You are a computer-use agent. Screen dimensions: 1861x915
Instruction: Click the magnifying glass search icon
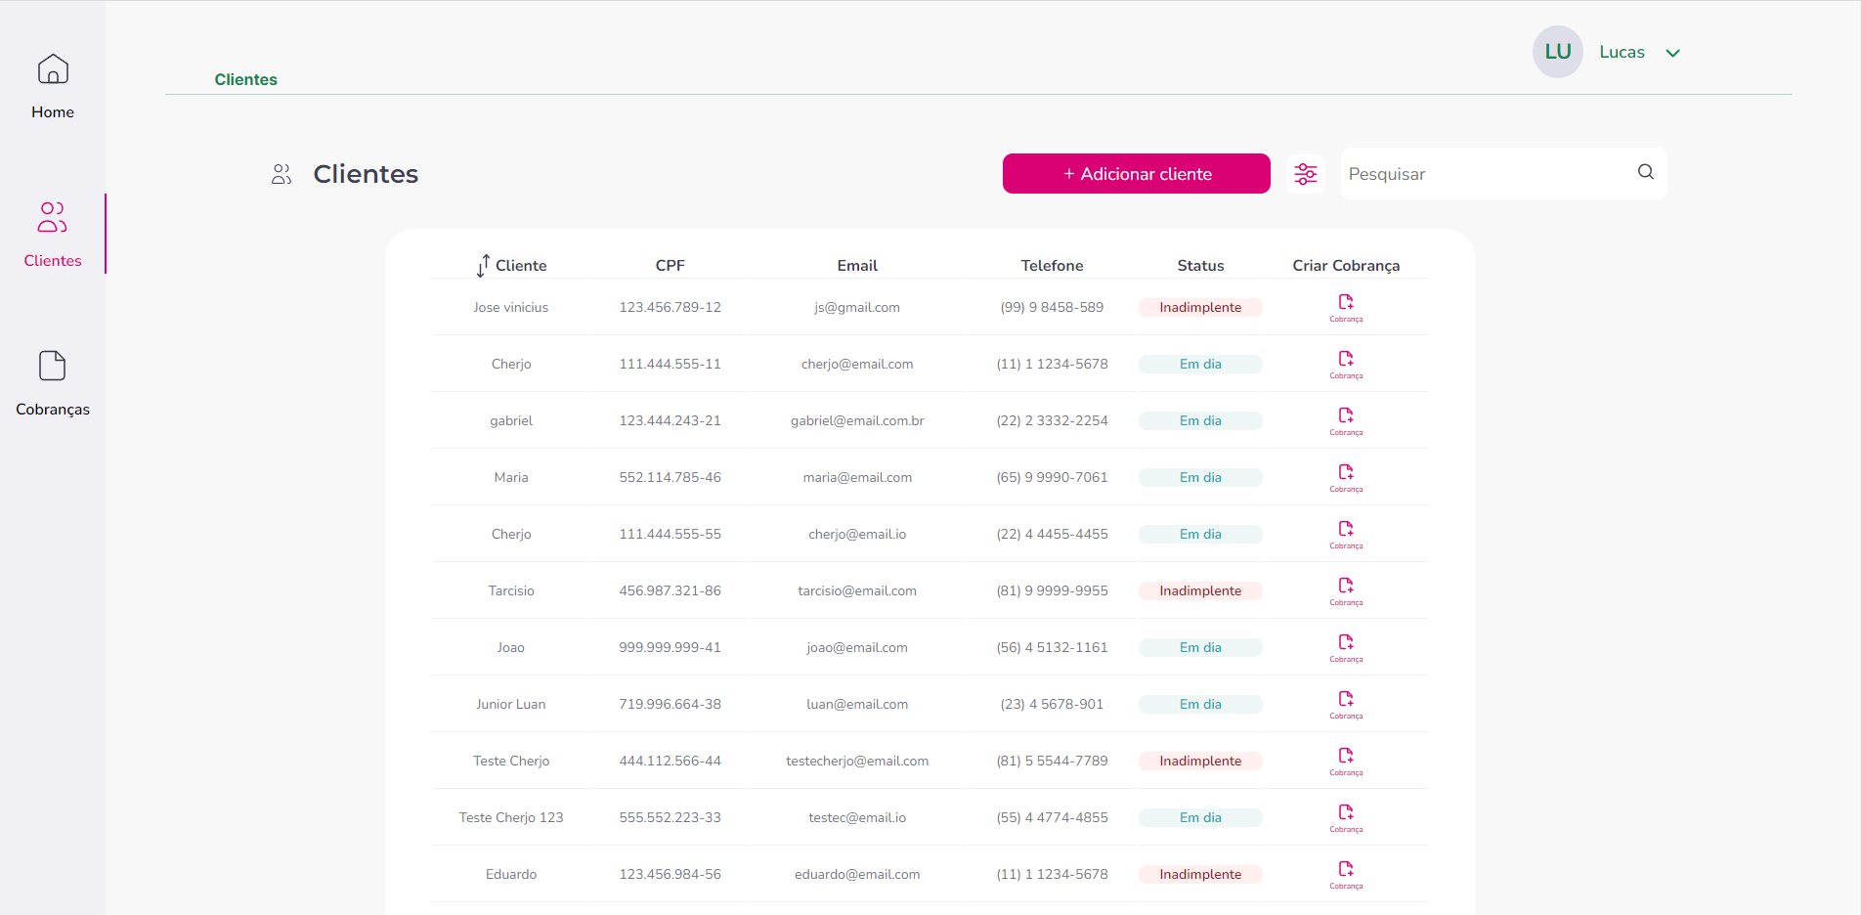[1646, 171]
